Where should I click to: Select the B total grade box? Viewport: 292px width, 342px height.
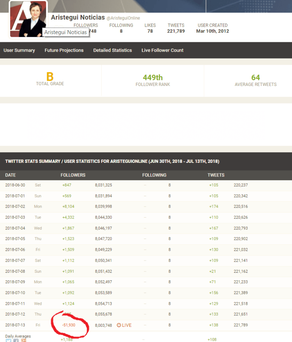pyautogui.click(x=50, y=80)
